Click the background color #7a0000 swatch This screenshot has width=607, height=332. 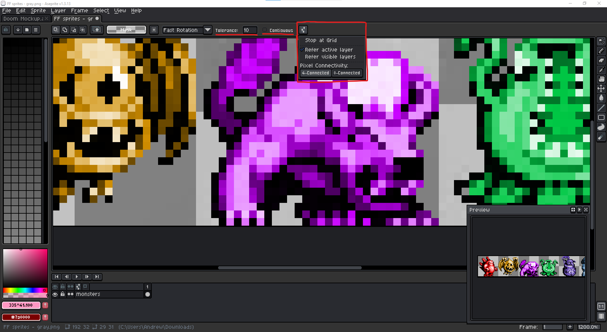tap(21, 317)
